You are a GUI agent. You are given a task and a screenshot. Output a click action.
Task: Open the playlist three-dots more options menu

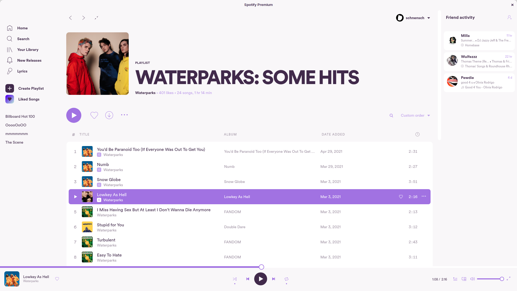124,115
